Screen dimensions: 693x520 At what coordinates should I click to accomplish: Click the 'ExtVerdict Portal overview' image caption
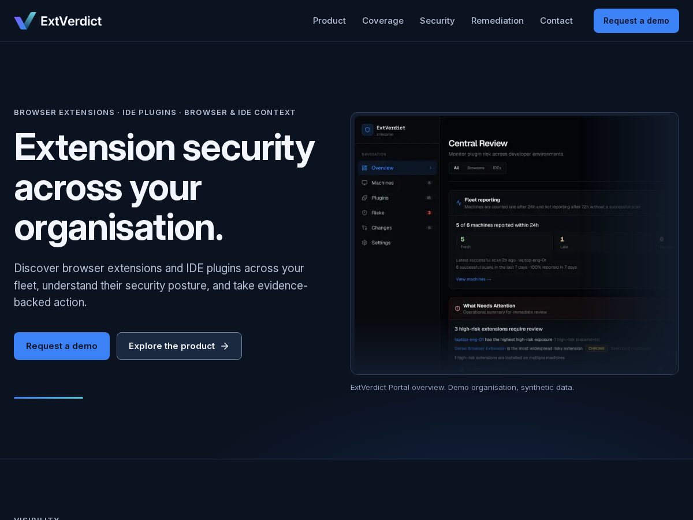pyautogui.click(x=462, y=387)
